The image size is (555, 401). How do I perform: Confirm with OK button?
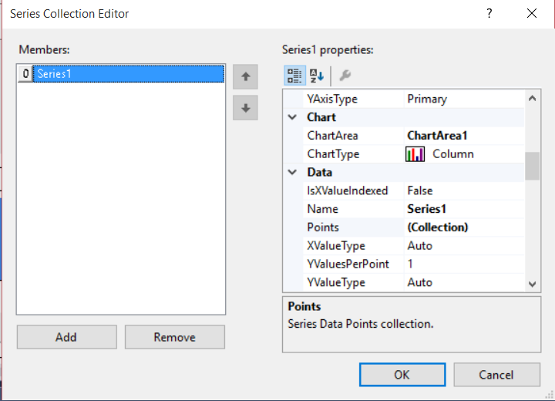(x=402, y=375)
